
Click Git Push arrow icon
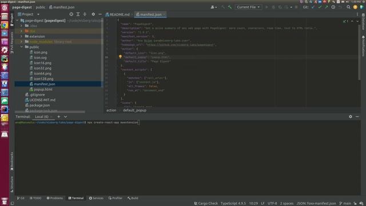pos(327,7)
